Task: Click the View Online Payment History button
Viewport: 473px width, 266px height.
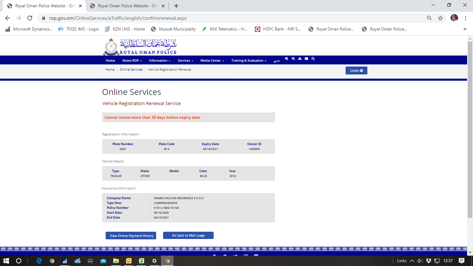Action: tap(132, 236)
